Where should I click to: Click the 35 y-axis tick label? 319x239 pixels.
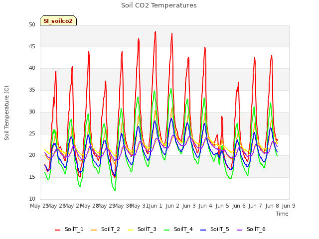click(x=32, y=90)
